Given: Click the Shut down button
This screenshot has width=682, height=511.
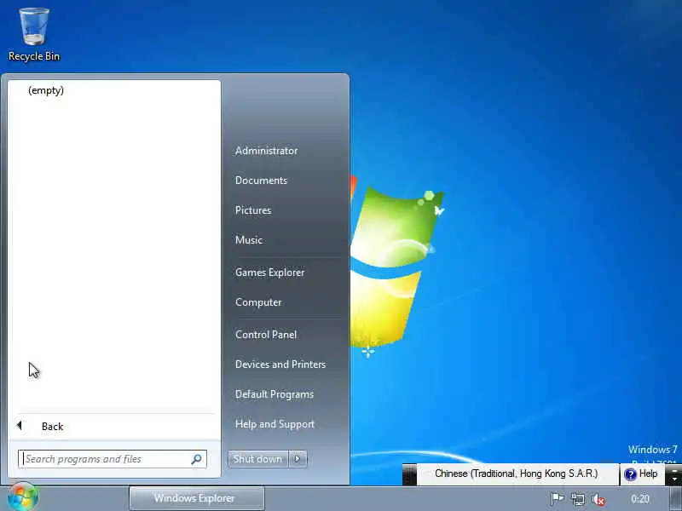Looking at the screenshot, I should tap(258, 459).
